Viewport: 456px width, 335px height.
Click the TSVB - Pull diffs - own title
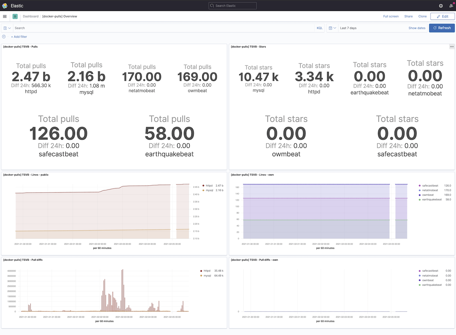(254, 260)
